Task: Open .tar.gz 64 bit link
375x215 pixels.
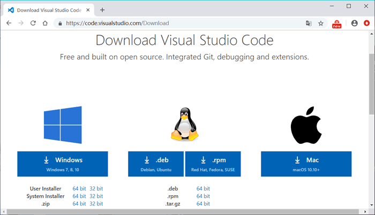Action: pyautogui.click(x=203, y=204)
